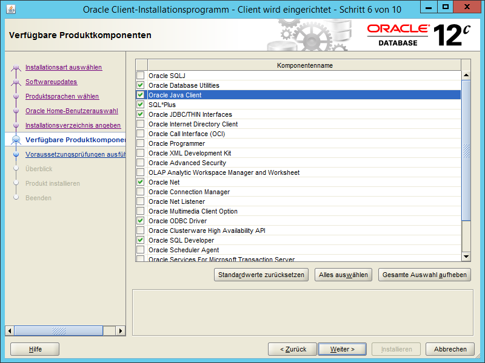Uncheck Oracle Database Utilities

coord(141,85)
